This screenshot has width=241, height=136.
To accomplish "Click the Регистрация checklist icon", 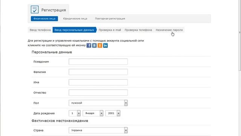I will 35,9.
